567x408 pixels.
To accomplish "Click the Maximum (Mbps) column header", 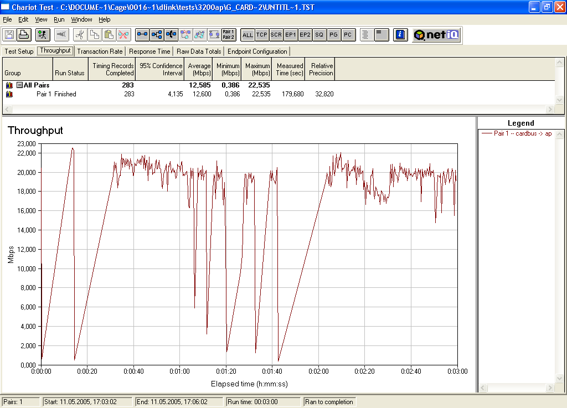I will tap(256, 69).
